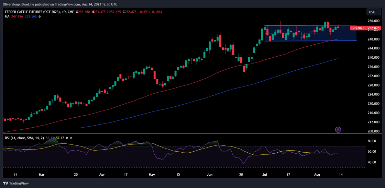This screenshot has width=385, height=188.
Task: Click the 256.000 price axis label
Action: (x=373, y=21)
